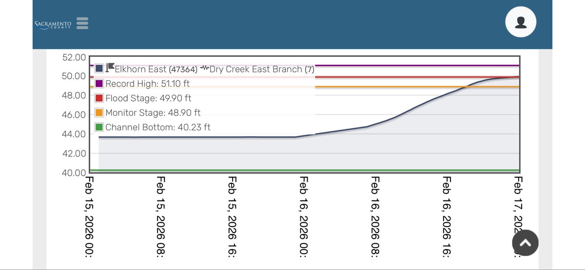585x270 pixels.
Task: Click the Dry Creek sensor waveform icon
Action: 205,68
